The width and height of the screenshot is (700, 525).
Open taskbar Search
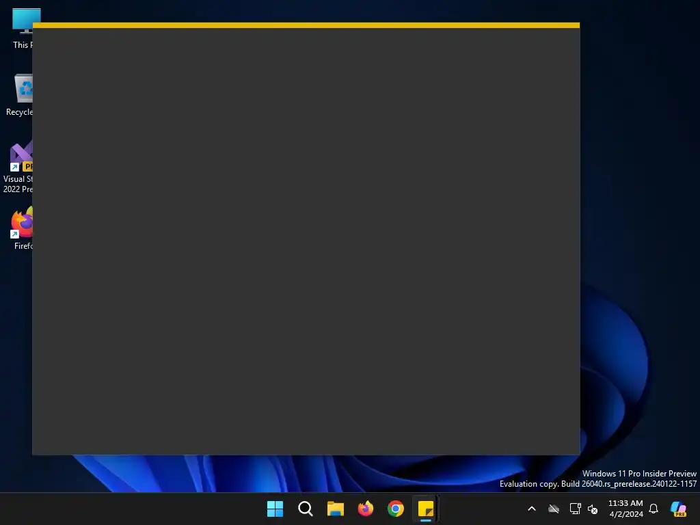[x=306, y=509]
